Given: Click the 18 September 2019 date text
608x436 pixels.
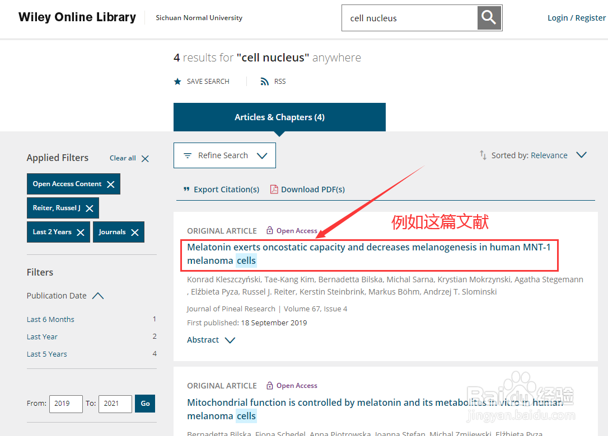Looking at the screenshot, I should coord(274,323).
